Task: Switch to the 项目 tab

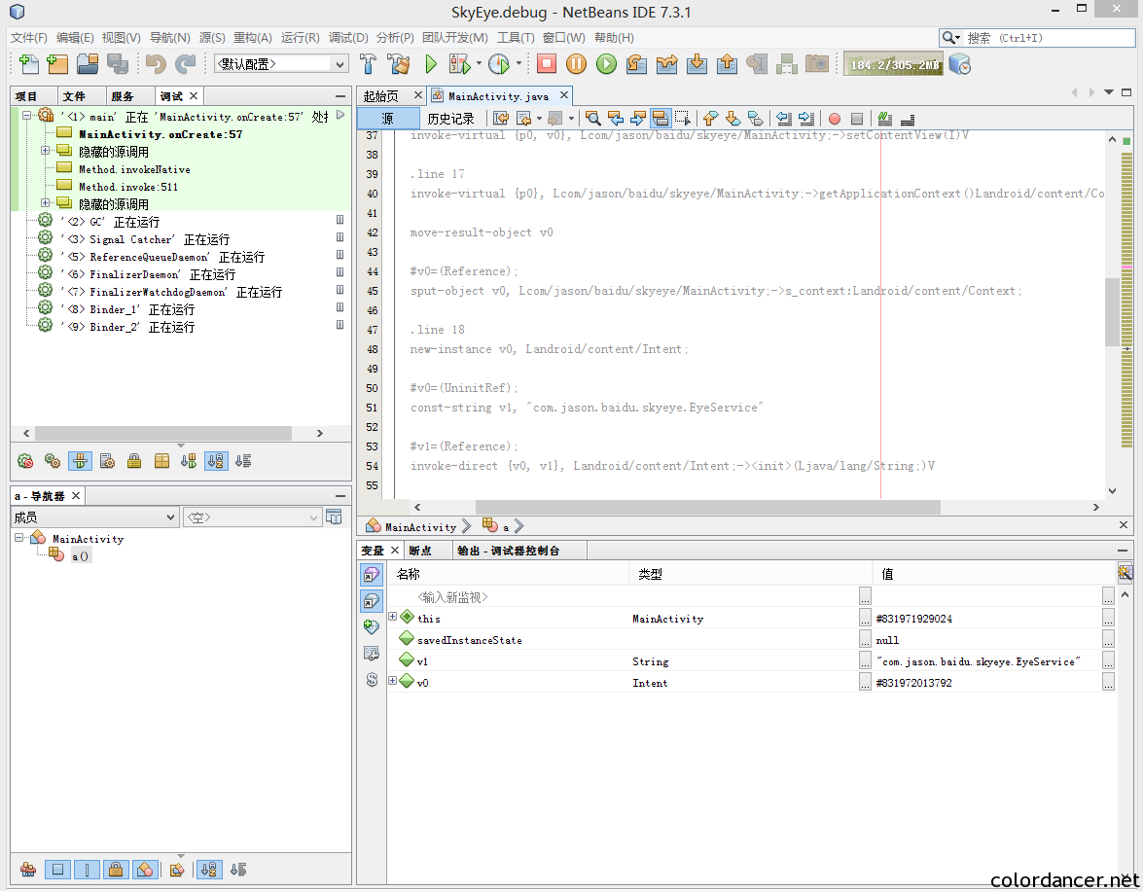Action: tap(26, 96)
